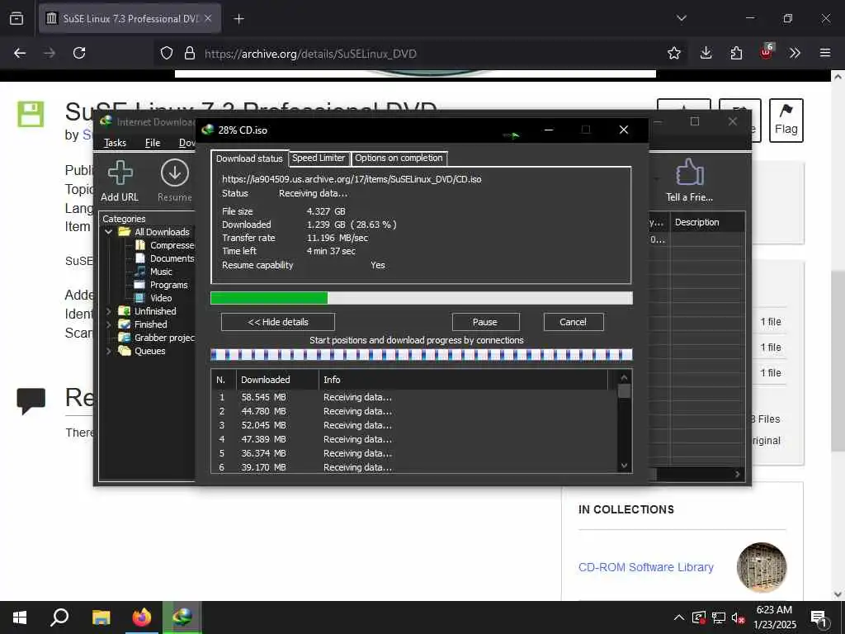Image resolution: width=845 pixels, height=634 pixels.
Task: Click the site padlock icon in address bar
Action: pos(189,53)
